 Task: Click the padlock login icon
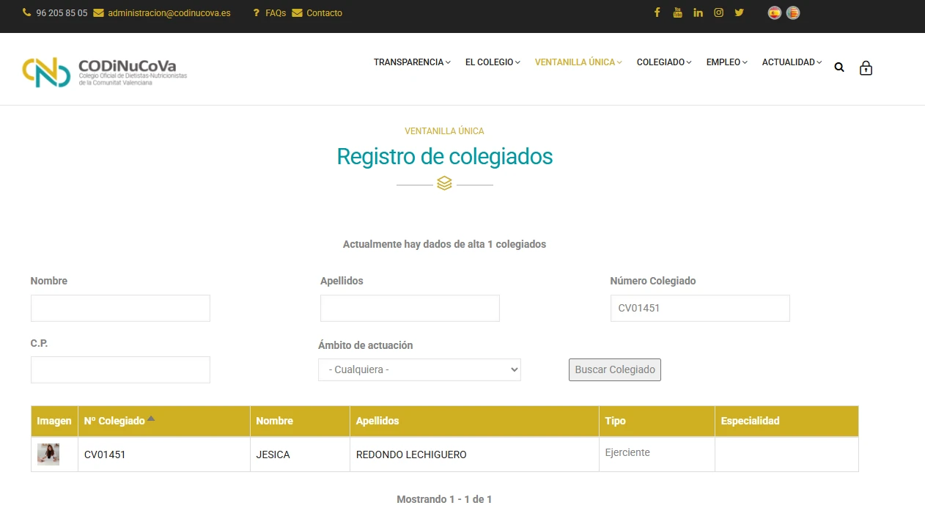[866, 68]
